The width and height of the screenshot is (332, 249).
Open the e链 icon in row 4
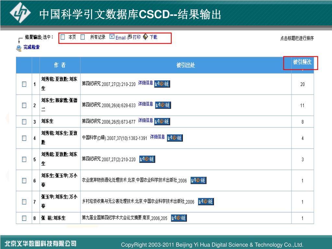point(175,138)
